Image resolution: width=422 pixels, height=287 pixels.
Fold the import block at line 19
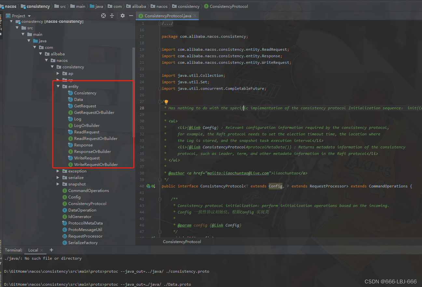click(159, 49)
